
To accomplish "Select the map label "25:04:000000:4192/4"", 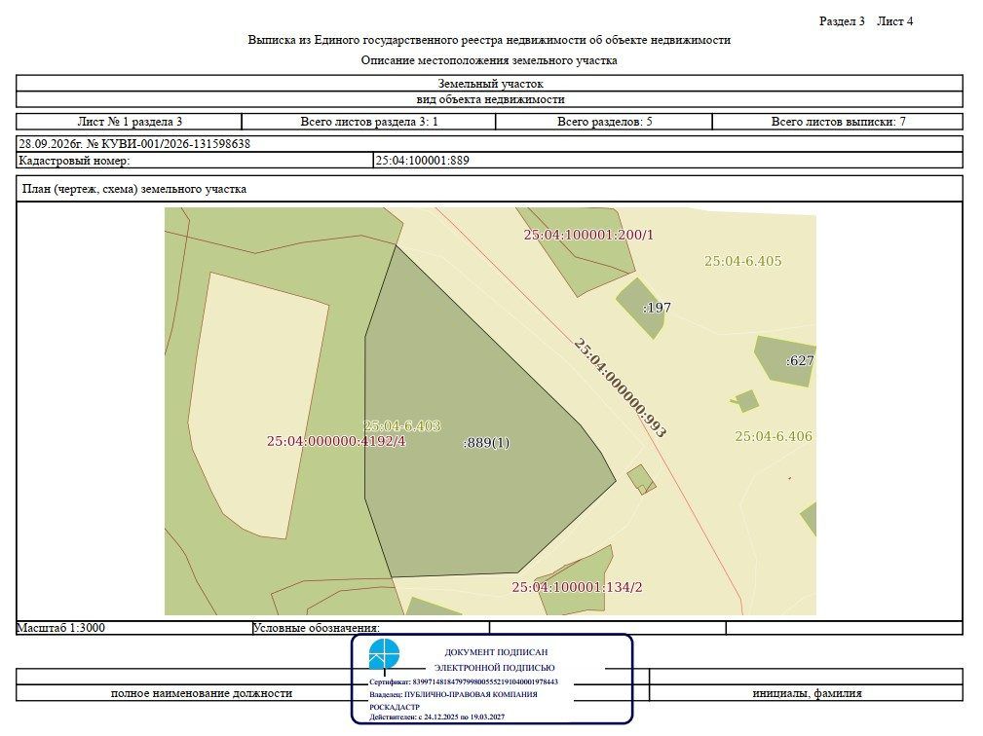I will (x=336, y=441).
